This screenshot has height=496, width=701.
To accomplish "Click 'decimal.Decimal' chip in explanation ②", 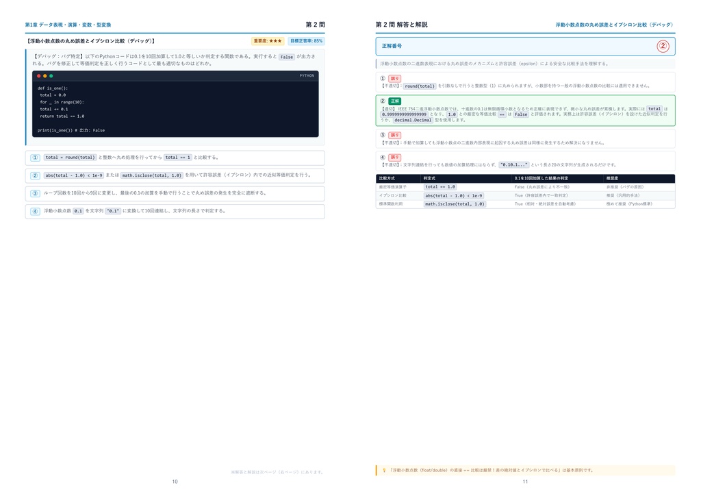I will 413,120.
